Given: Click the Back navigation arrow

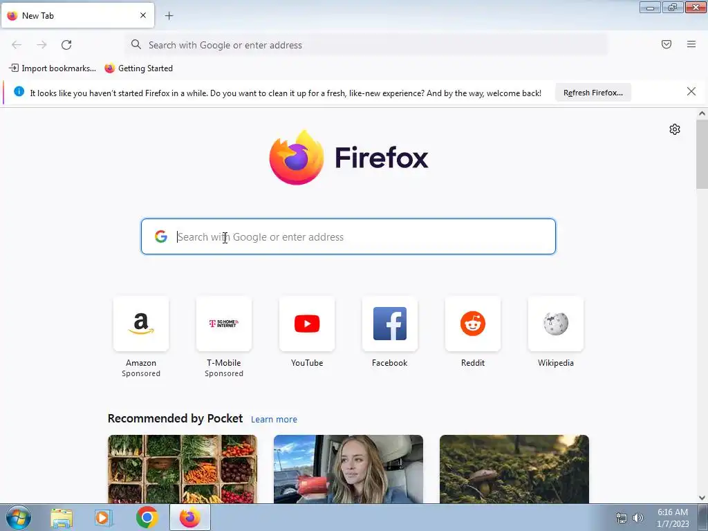Looking at the screenshot, I should (17, 45).
